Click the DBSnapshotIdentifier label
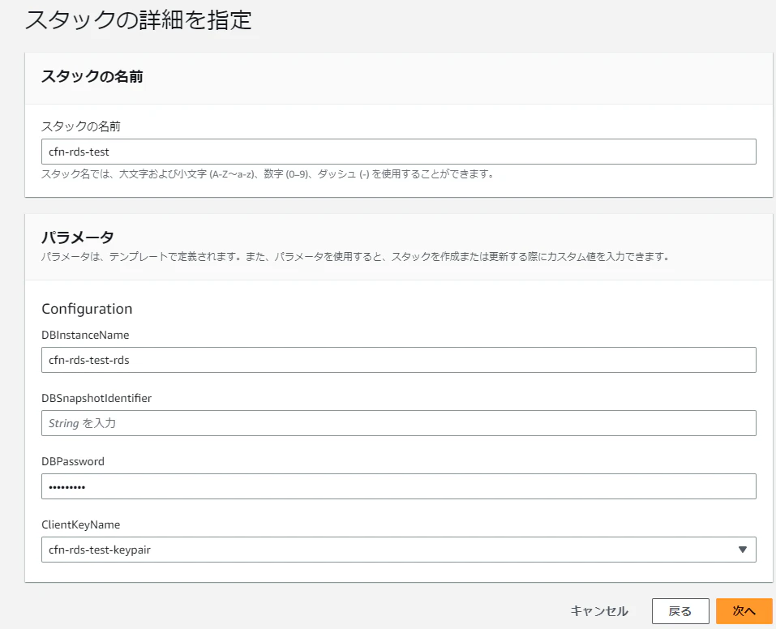Viewport: 776px width, 629px height. pyautogui.click(x=96, y=398)
